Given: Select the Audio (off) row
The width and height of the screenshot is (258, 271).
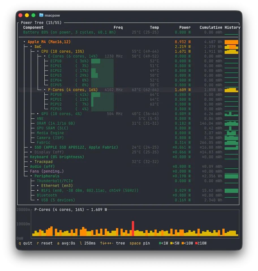Looking at the screenshot, I should pos(128,166).
